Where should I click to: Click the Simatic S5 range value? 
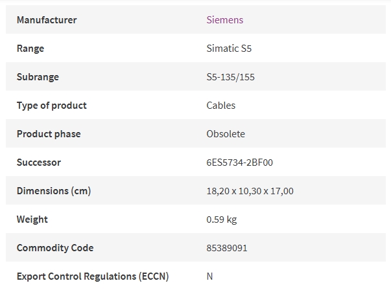coord(229,49)
